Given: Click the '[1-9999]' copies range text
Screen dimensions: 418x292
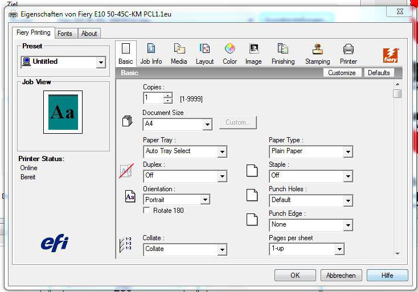Looking at the screenshot, I should point(191,99).
